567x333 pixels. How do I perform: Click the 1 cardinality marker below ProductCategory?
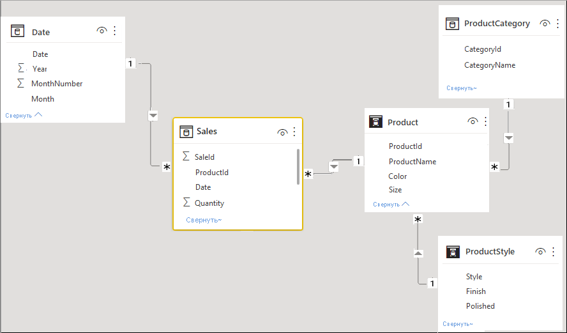click(x=508, y=105)
